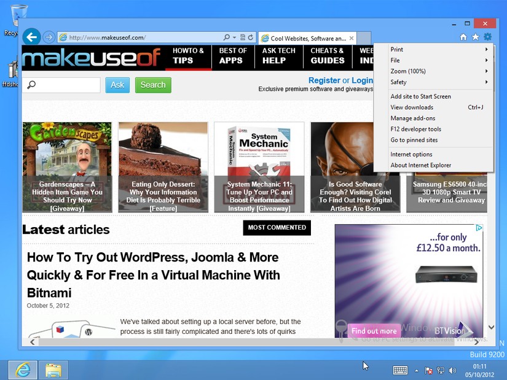Open the Bitnami virtual machine article headline
The image size is (507, 380).
(x=153, y=275)
